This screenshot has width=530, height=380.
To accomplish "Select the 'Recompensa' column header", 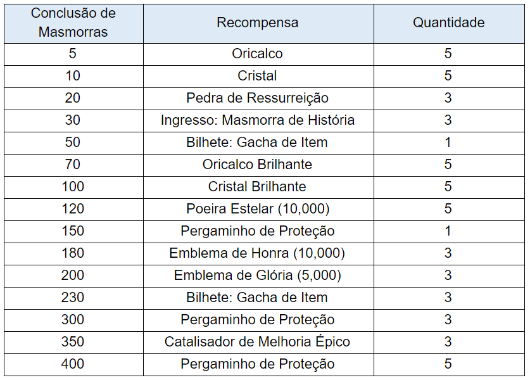I will (257, 23).
